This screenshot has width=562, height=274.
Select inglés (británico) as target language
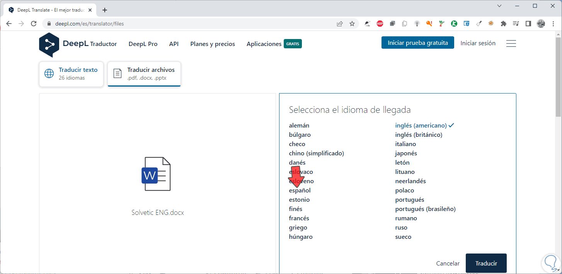point(419,134)
